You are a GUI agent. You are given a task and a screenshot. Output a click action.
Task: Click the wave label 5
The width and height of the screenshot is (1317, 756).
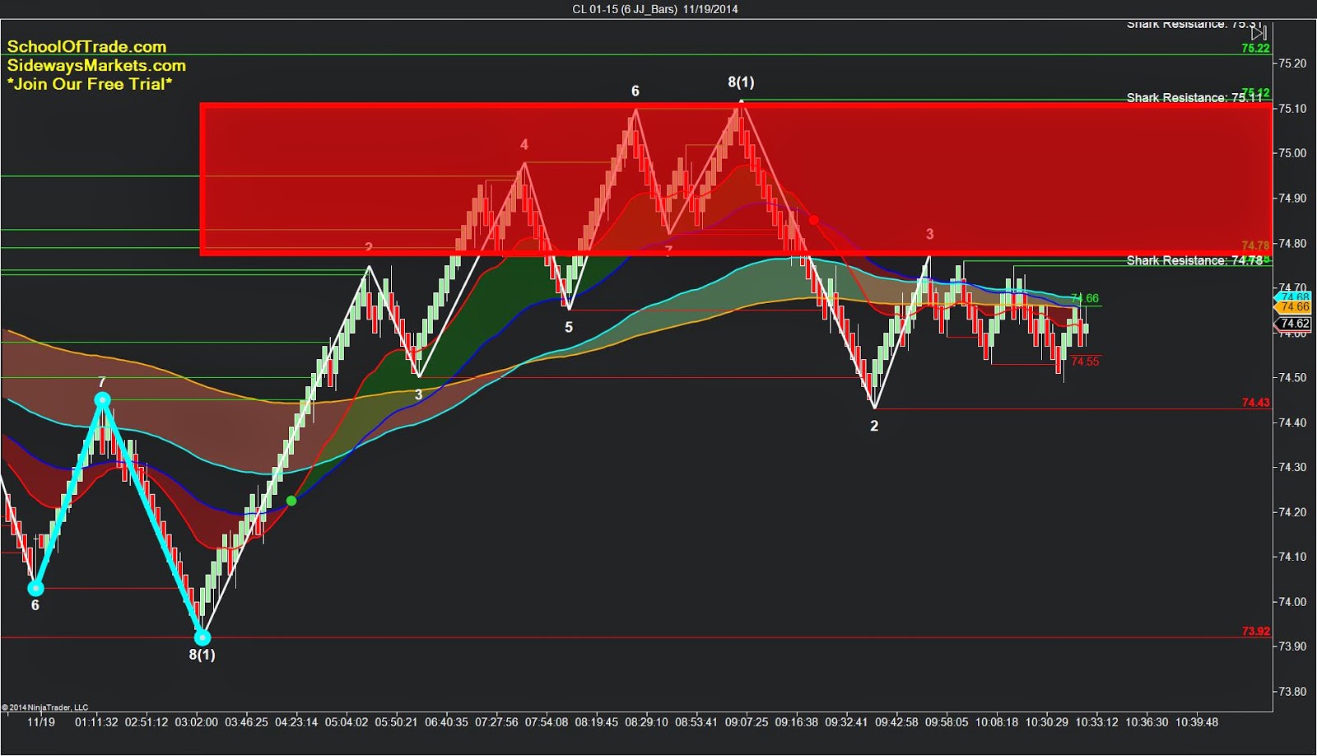point(569,328)
